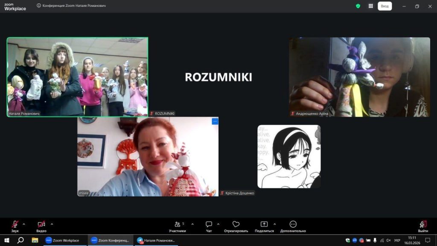Image resolution: width=437 pixels, height=246 pixels.
Task: Expand the arrow next to Чат
Action: (218, 224)
